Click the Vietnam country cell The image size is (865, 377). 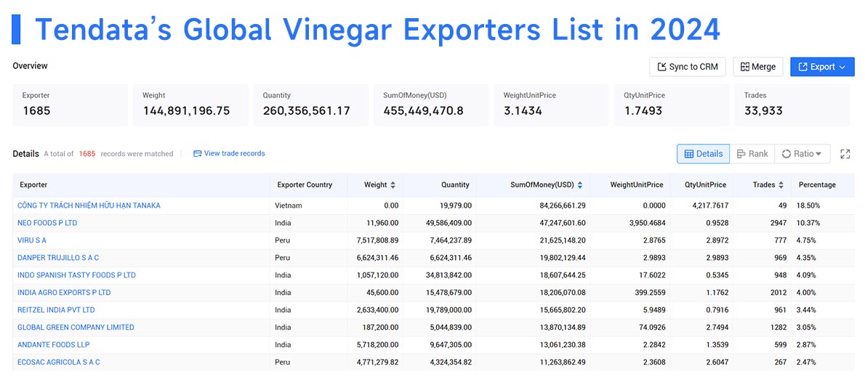click(288, 206)
